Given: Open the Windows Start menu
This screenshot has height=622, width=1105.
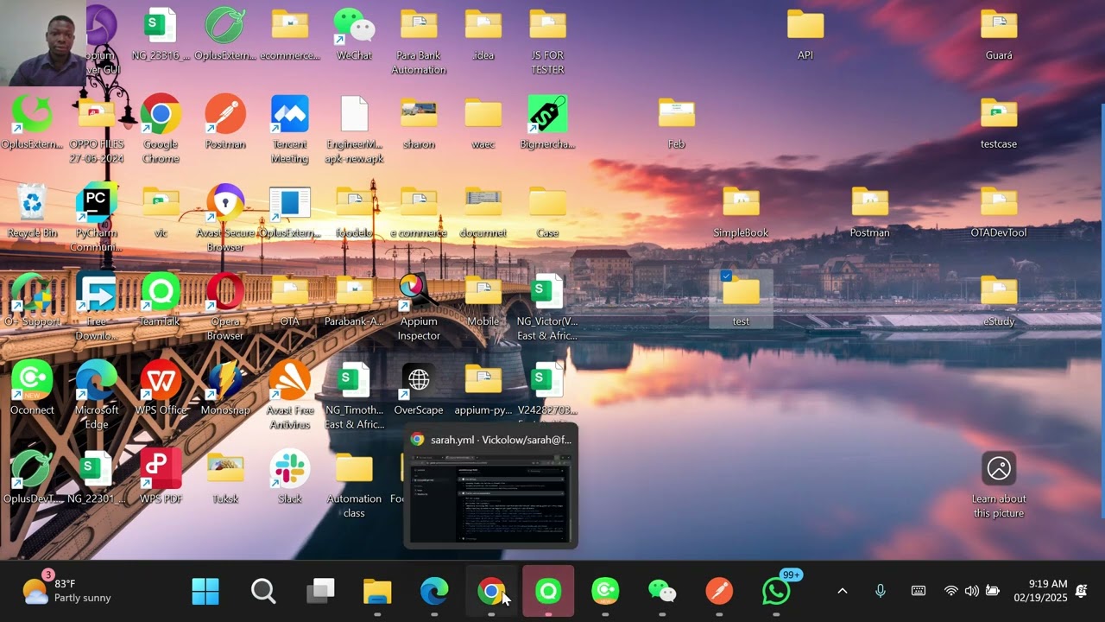Looking at the screenshot, I should [205, 592].
